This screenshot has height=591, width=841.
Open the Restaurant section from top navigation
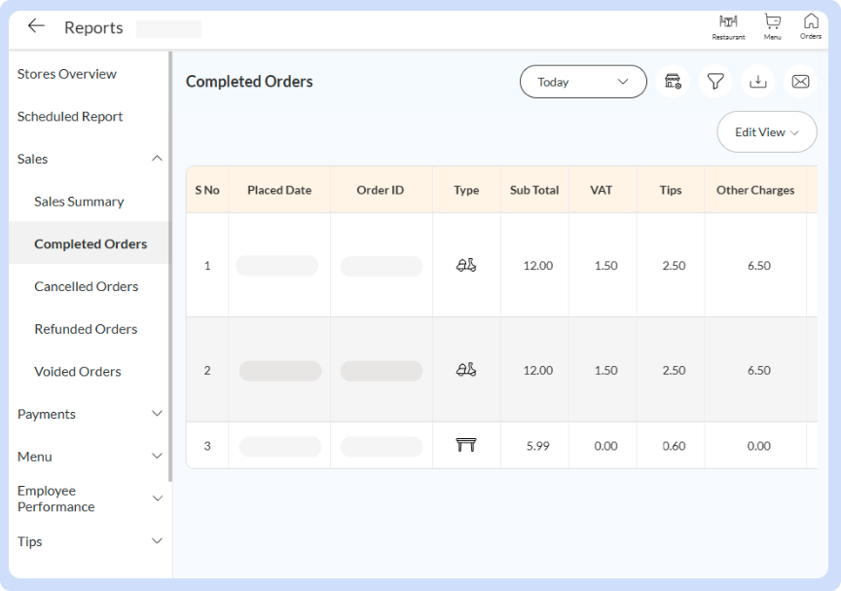[728, 26]
